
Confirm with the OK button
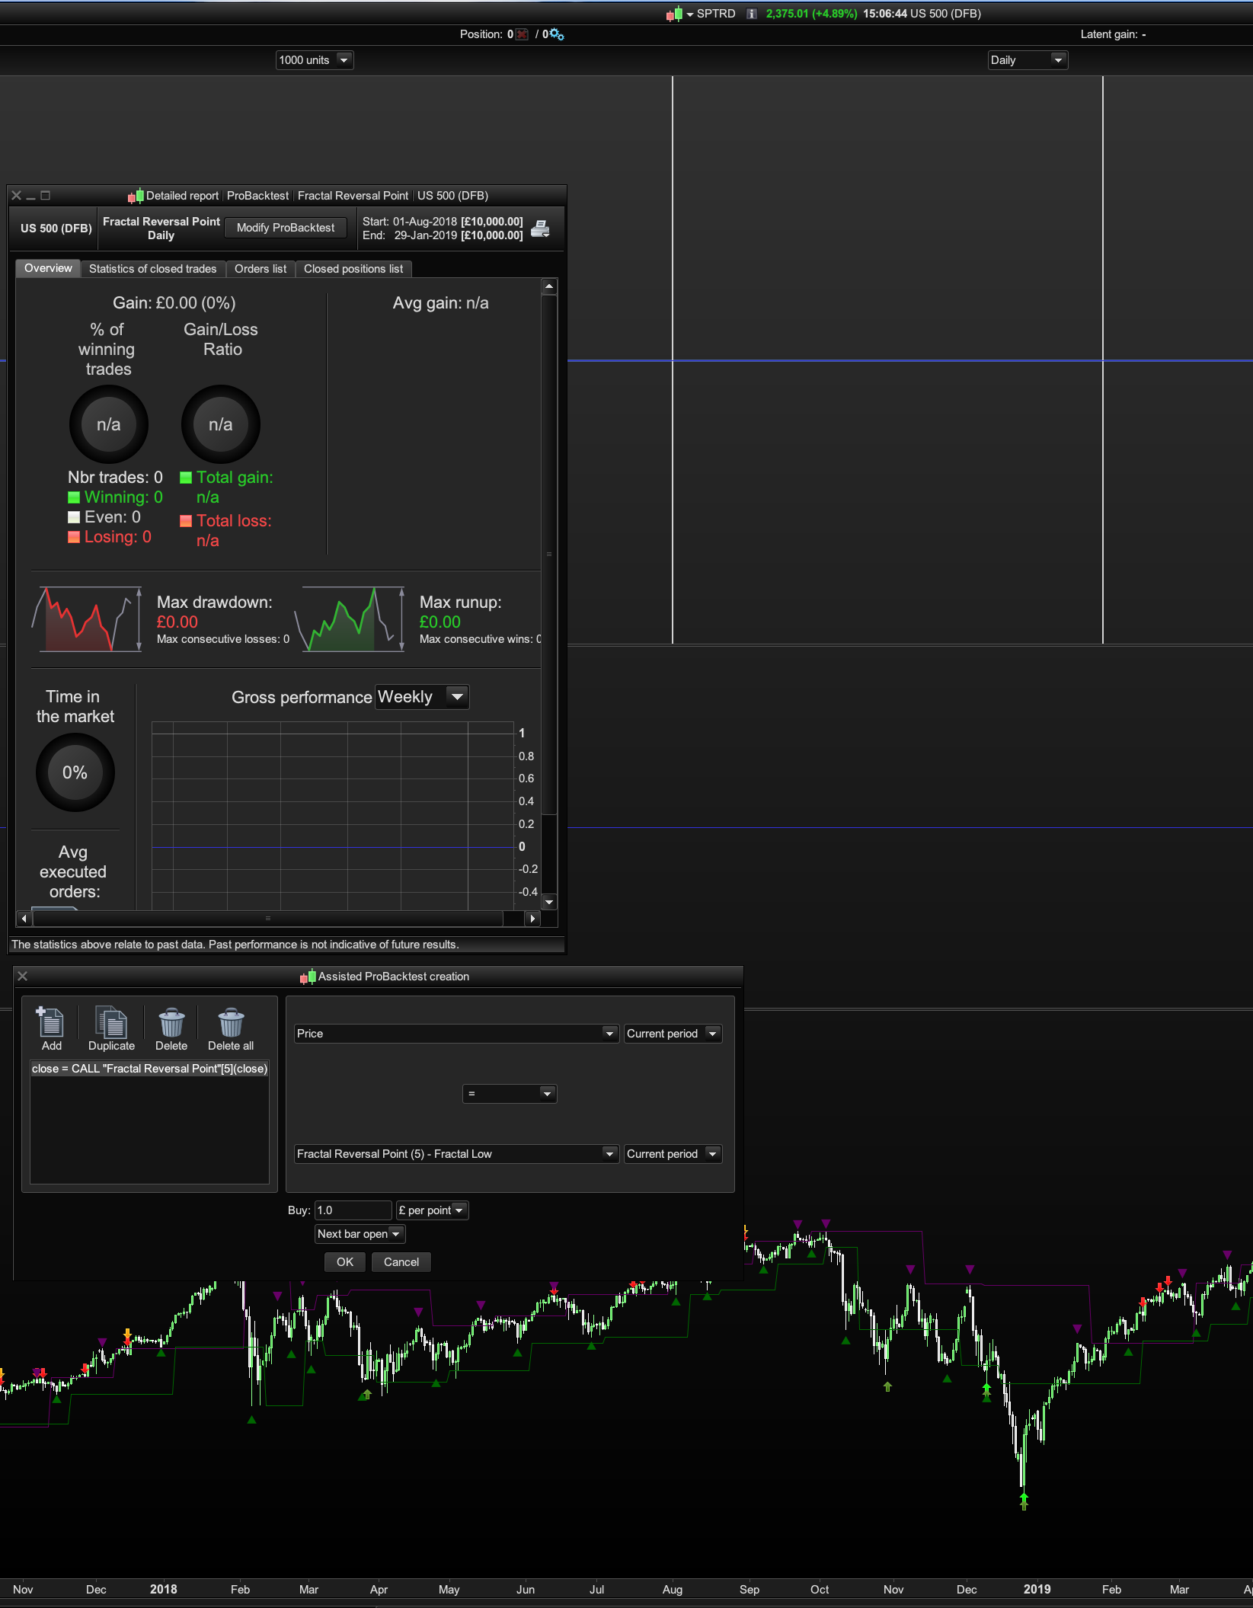(x=345, y=1262)
